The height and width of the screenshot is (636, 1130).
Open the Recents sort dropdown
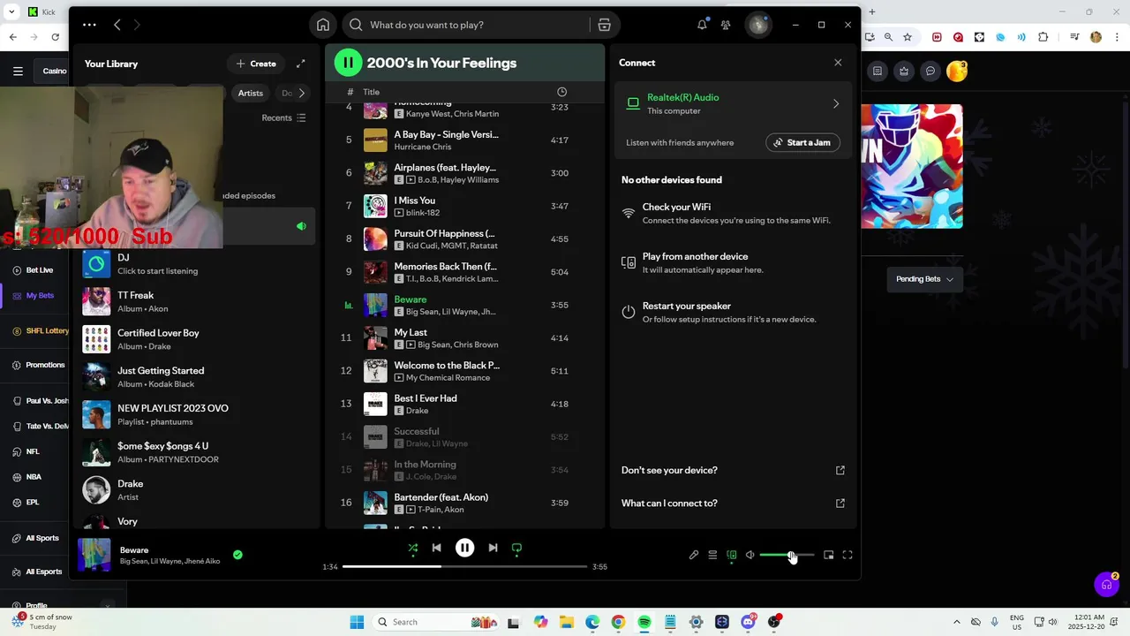pos(283,117)
